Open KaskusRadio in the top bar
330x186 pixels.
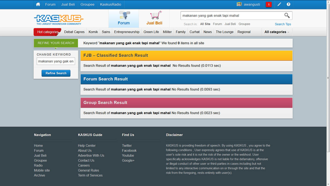(x=111, y=4)
